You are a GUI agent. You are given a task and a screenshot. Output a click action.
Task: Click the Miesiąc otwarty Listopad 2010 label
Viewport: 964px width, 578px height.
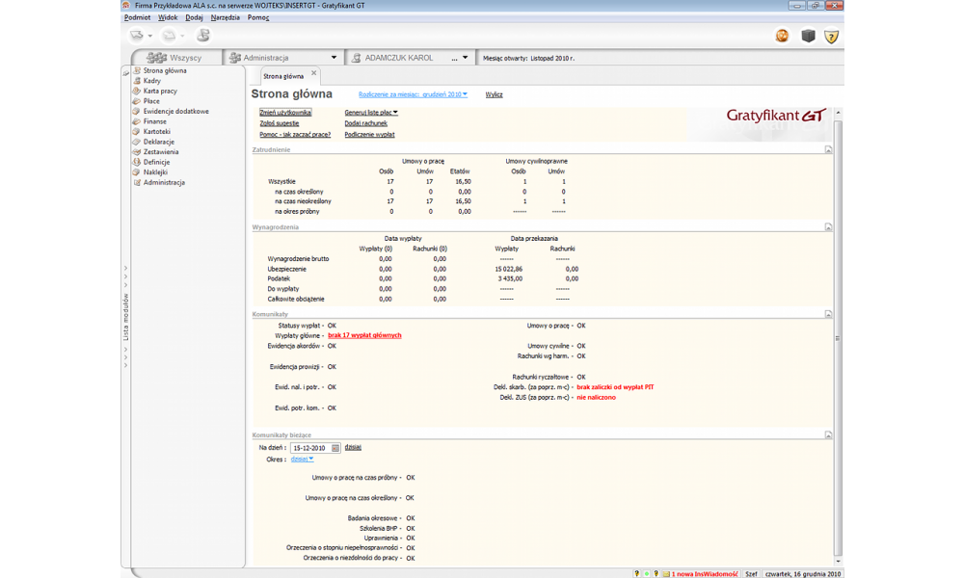528,59
